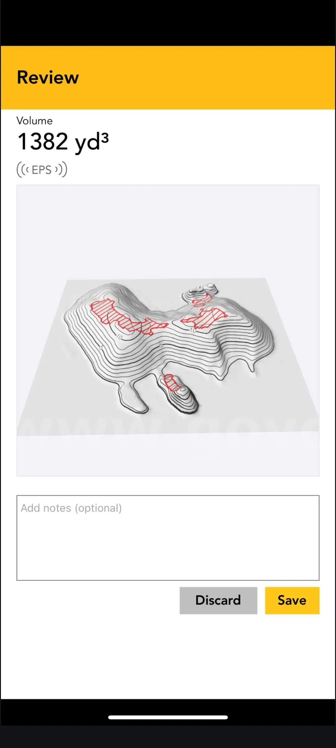The width and height of the screenshot is (336, 748).
Task: Tap the Volume label
Action: coord(35,121)
